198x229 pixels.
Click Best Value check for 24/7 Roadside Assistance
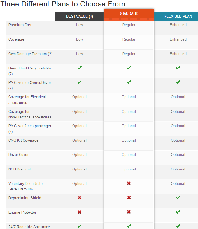click(80, 226)
